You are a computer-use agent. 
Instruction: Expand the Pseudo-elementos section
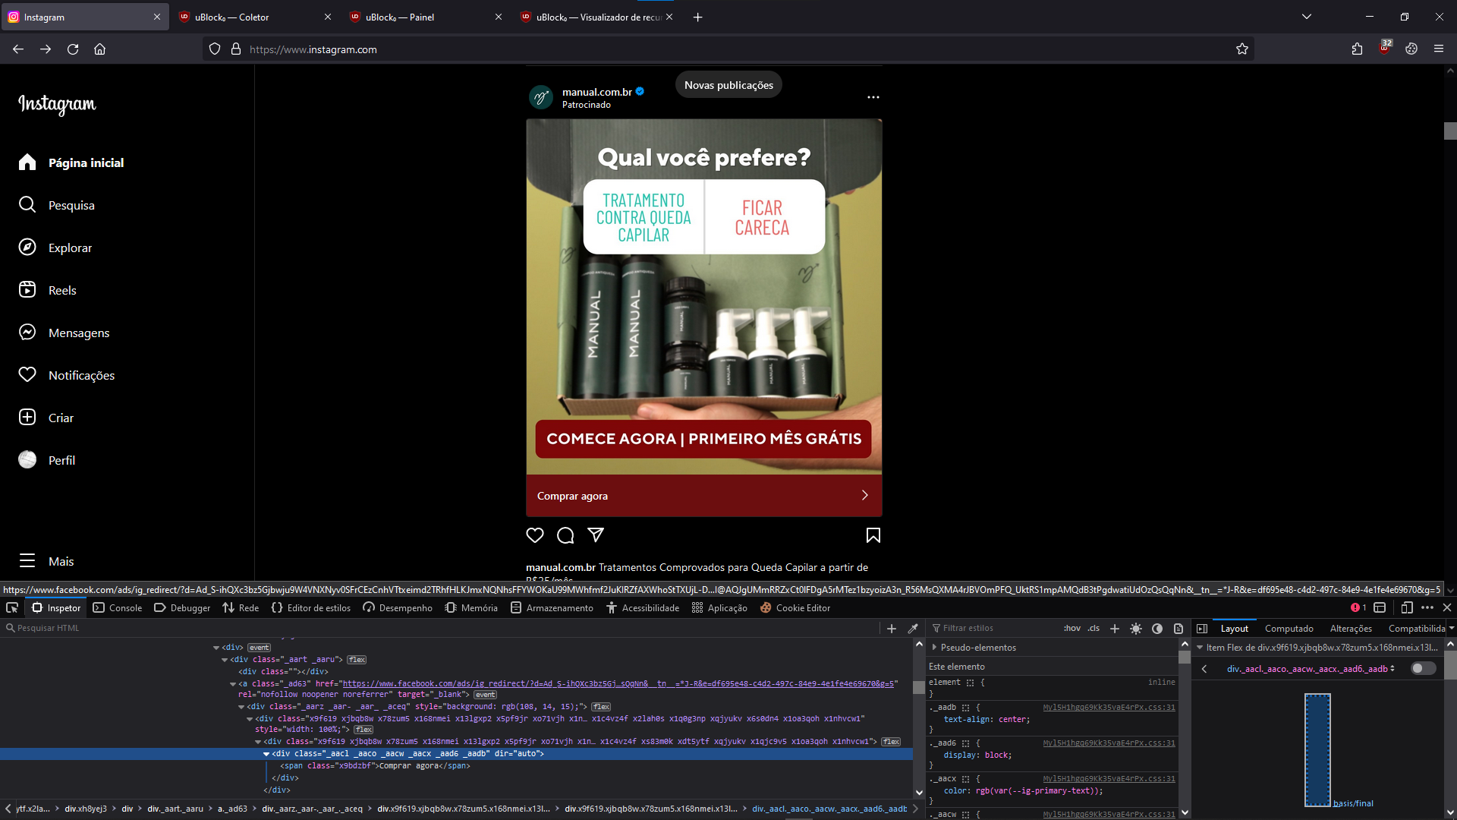coord(934,647)
